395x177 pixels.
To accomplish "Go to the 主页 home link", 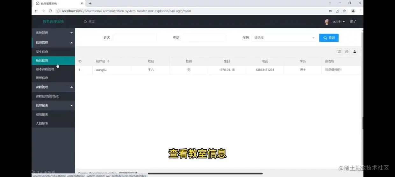I will 89,22.
